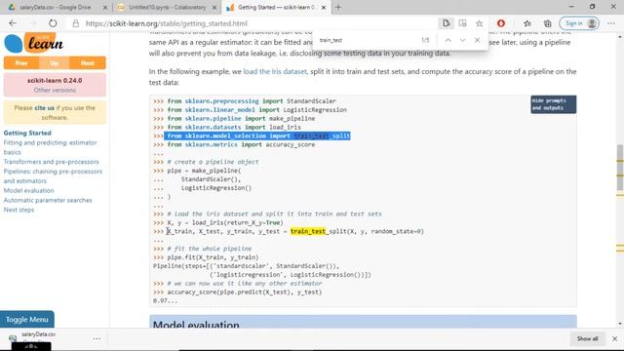624x351 pixels.
Task: Switch to the Untitled10.ipynb Colaboratory tab
Action: click(x=167, y=7)
